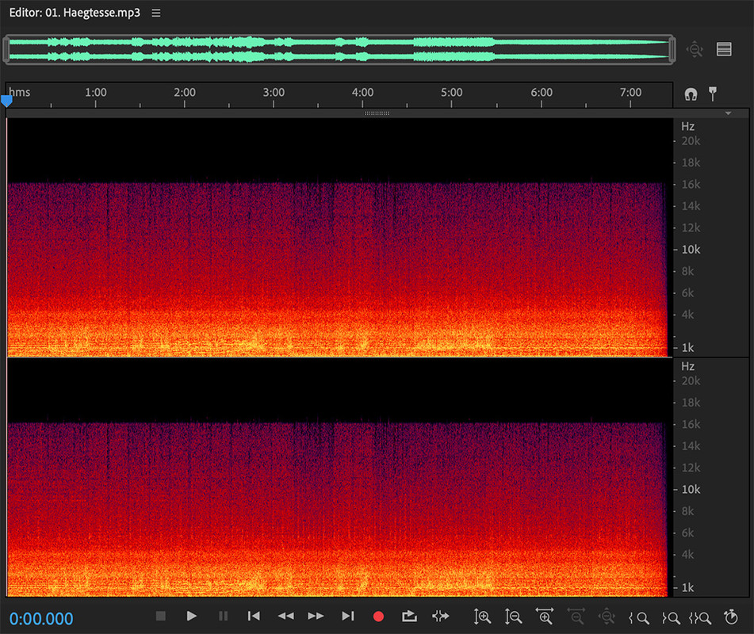Viewport: 754px width, 634px height.
Task: Click the navigator overview's left edge handle
Action: click(x=6, y=49)
